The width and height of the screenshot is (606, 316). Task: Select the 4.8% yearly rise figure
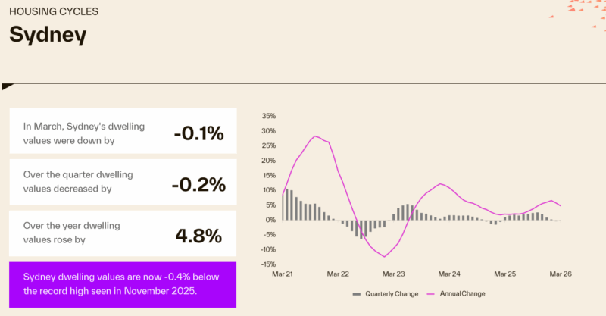point(198,235)
